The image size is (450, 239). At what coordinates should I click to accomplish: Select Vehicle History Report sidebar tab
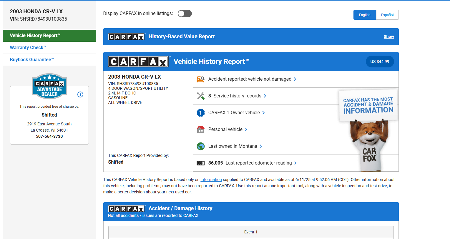coord(49,36)
